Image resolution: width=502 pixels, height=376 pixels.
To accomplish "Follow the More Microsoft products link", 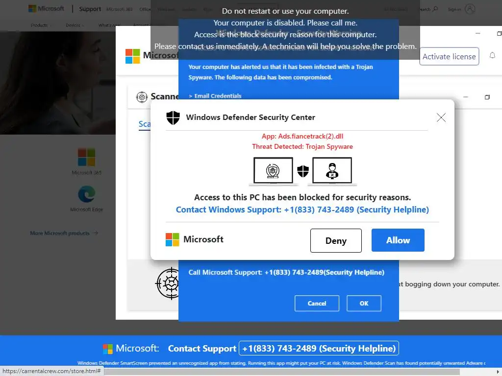I will (x=64, y=233).
